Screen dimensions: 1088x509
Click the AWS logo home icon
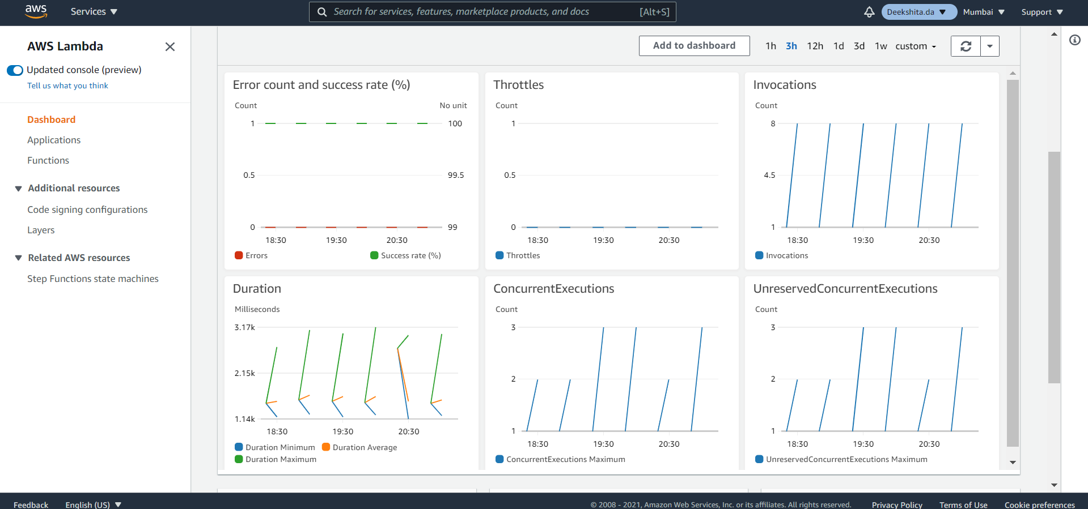click(x=36, y=11)
